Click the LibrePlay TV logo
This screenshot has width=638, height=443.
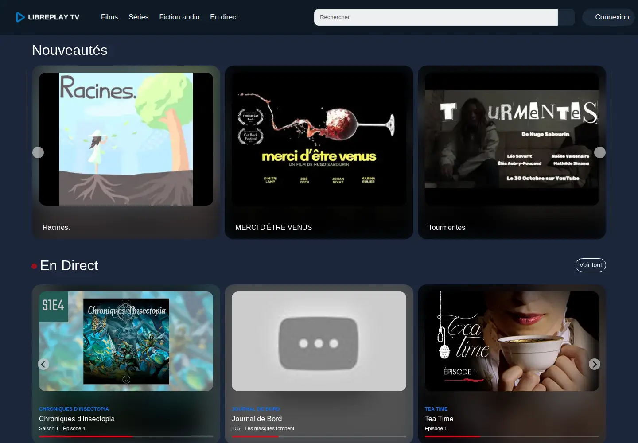point(47,17)
